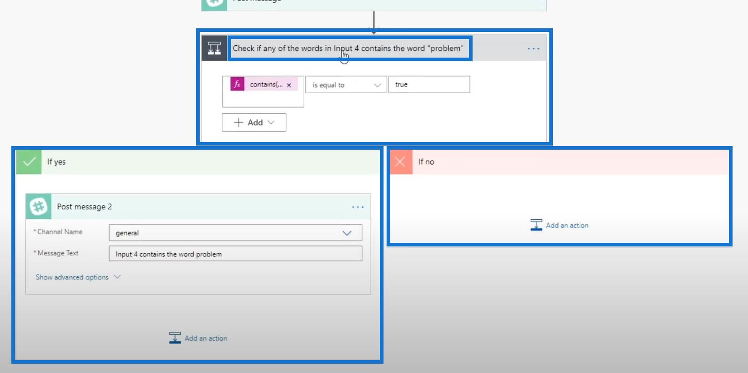Add an action in the If no branch
Image resolution: width=748 pixels, height=373 pixels.
(560, 225)
